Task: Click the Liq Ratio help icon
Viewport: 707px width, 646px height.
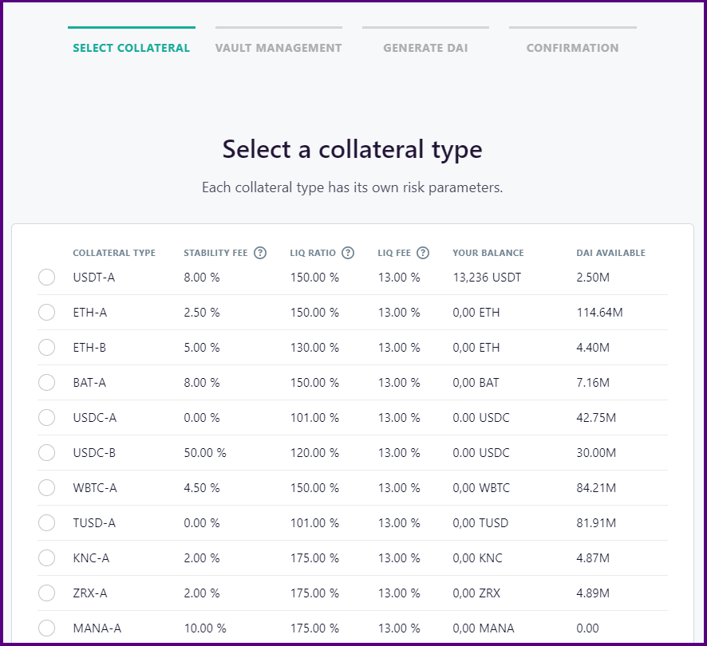Action: pos(348,253)
